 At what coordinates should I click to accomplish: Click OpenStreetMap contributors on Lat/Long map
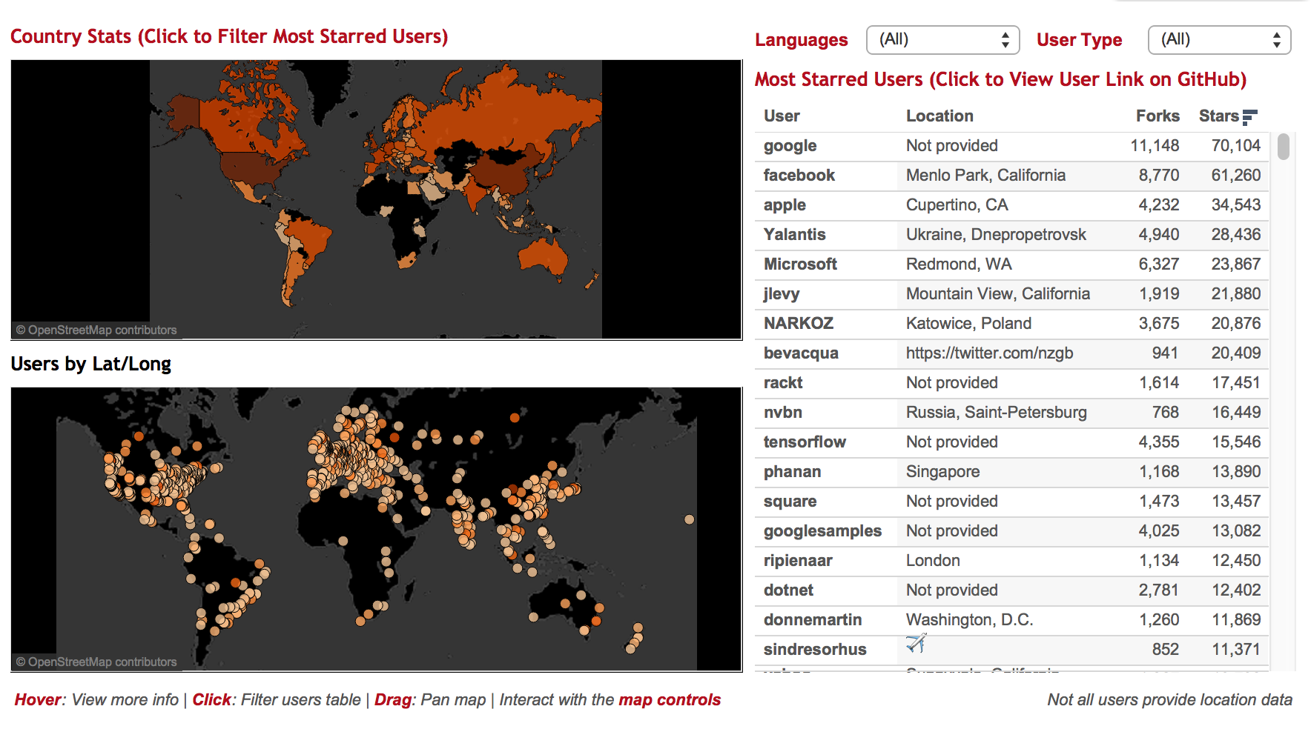pos(96,662)
